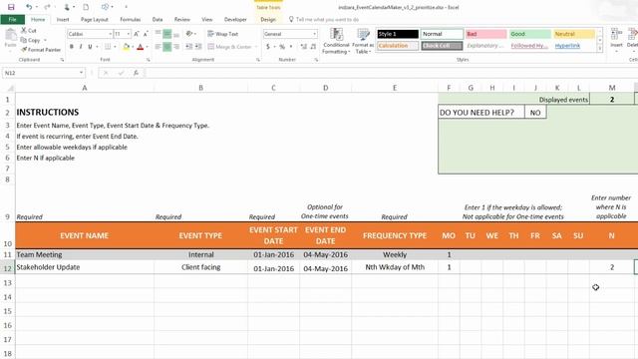Apply the Good cell style

coord(530,34)
